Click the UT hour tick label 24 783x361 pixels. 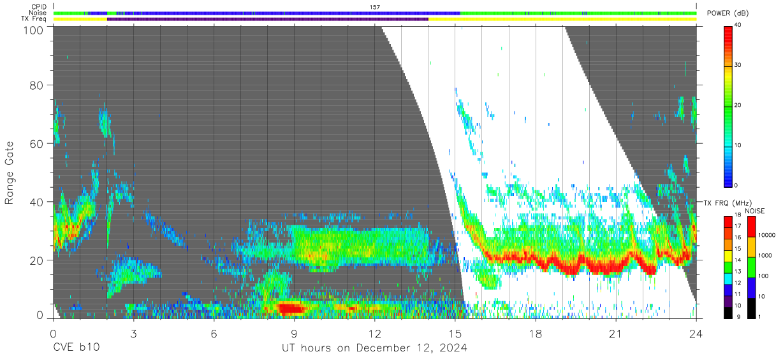[696, 333]
